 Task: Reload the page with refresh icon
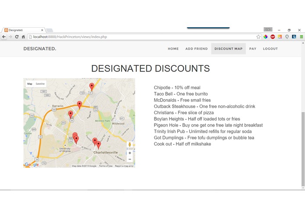17,37
